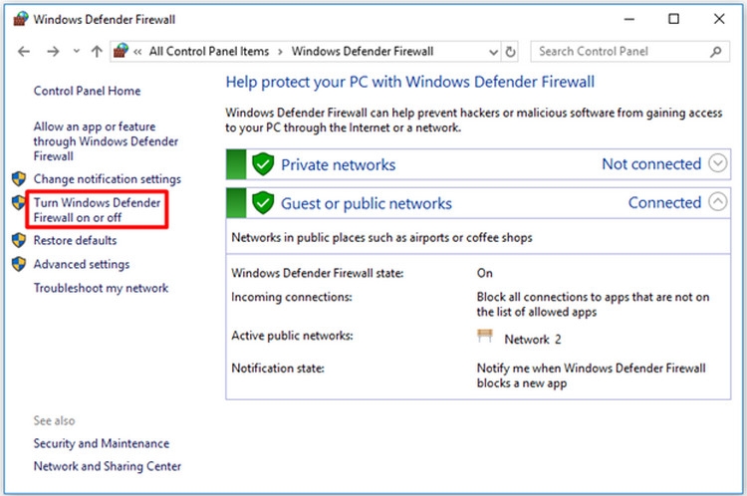Image resolution: width=747 pixels, height=496 pixels.
Task: Open Change notification settings
Action: point(108,179)
